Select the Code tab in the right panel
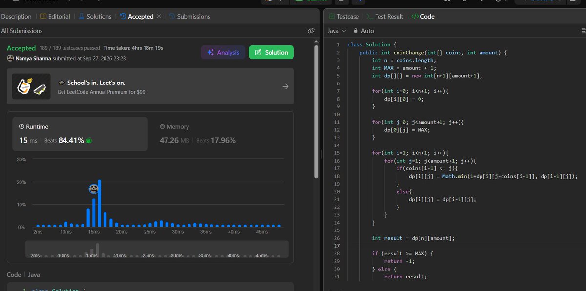This screenshot has width=586, height=291. pyautogui.click(x=422, y=16)
